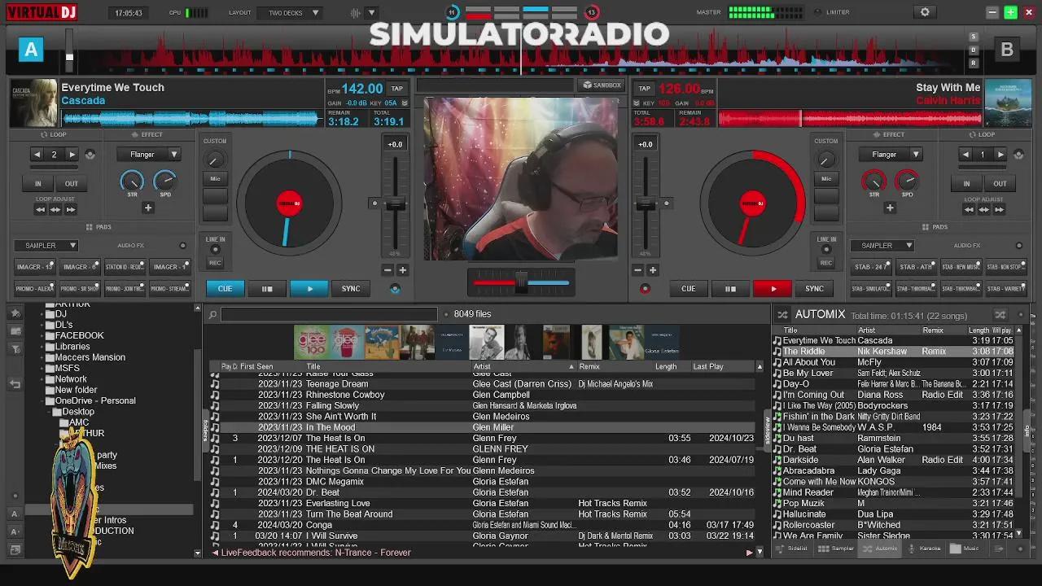Sync the left deck tempo

pos(351,288)
